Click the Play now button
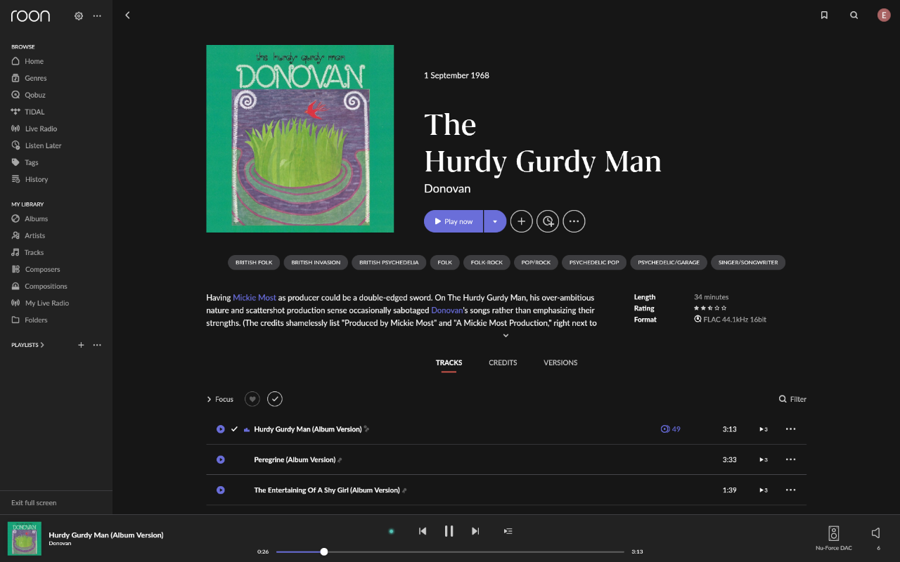 (x=454, y=221)
